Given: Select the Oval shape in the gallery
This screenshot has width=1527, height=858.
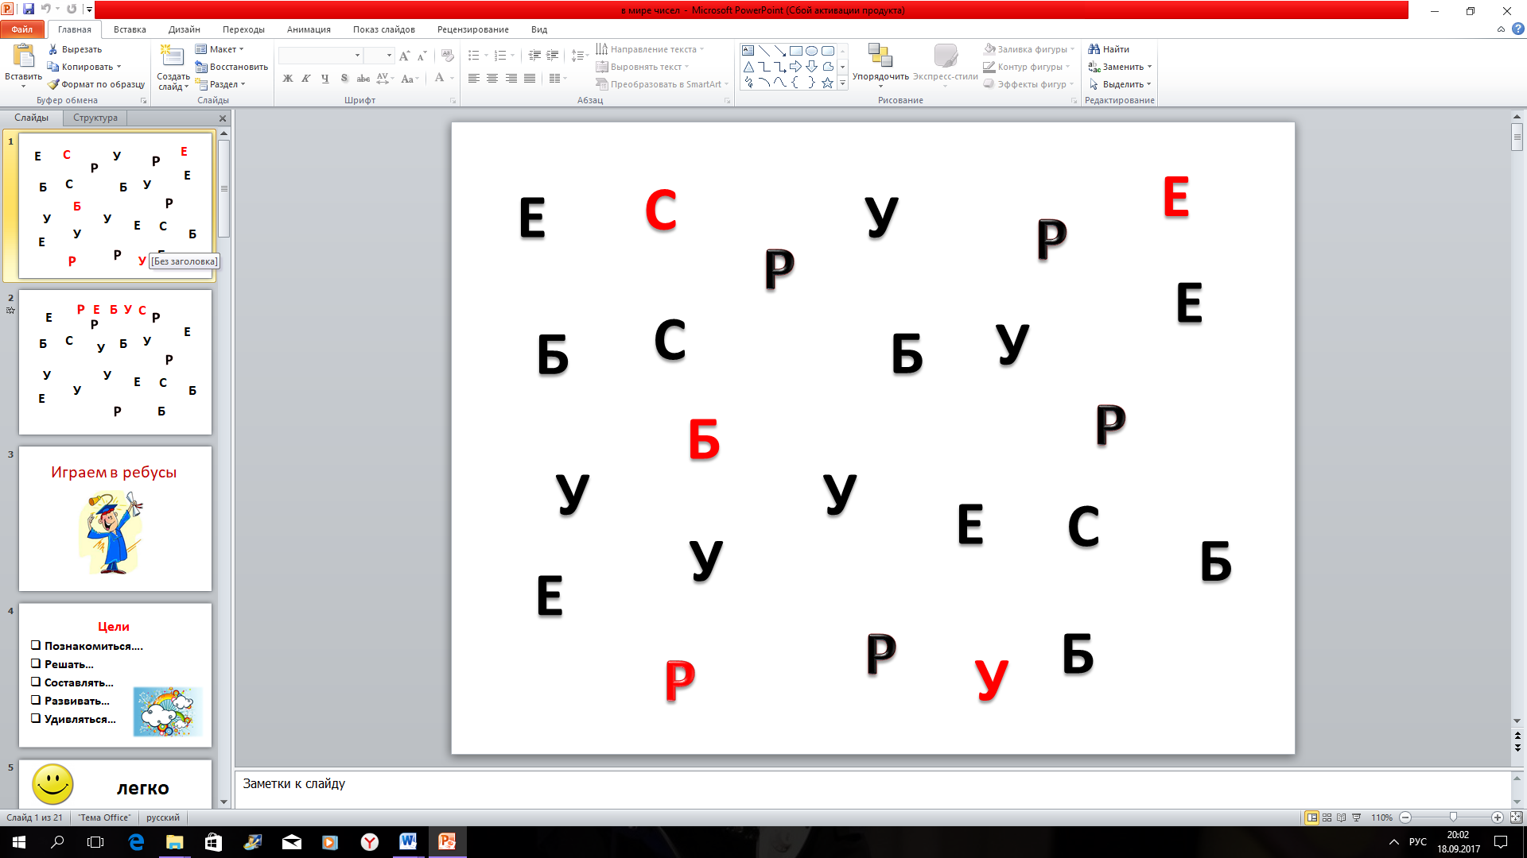Looking at the screenshot, I should point(811,50).
